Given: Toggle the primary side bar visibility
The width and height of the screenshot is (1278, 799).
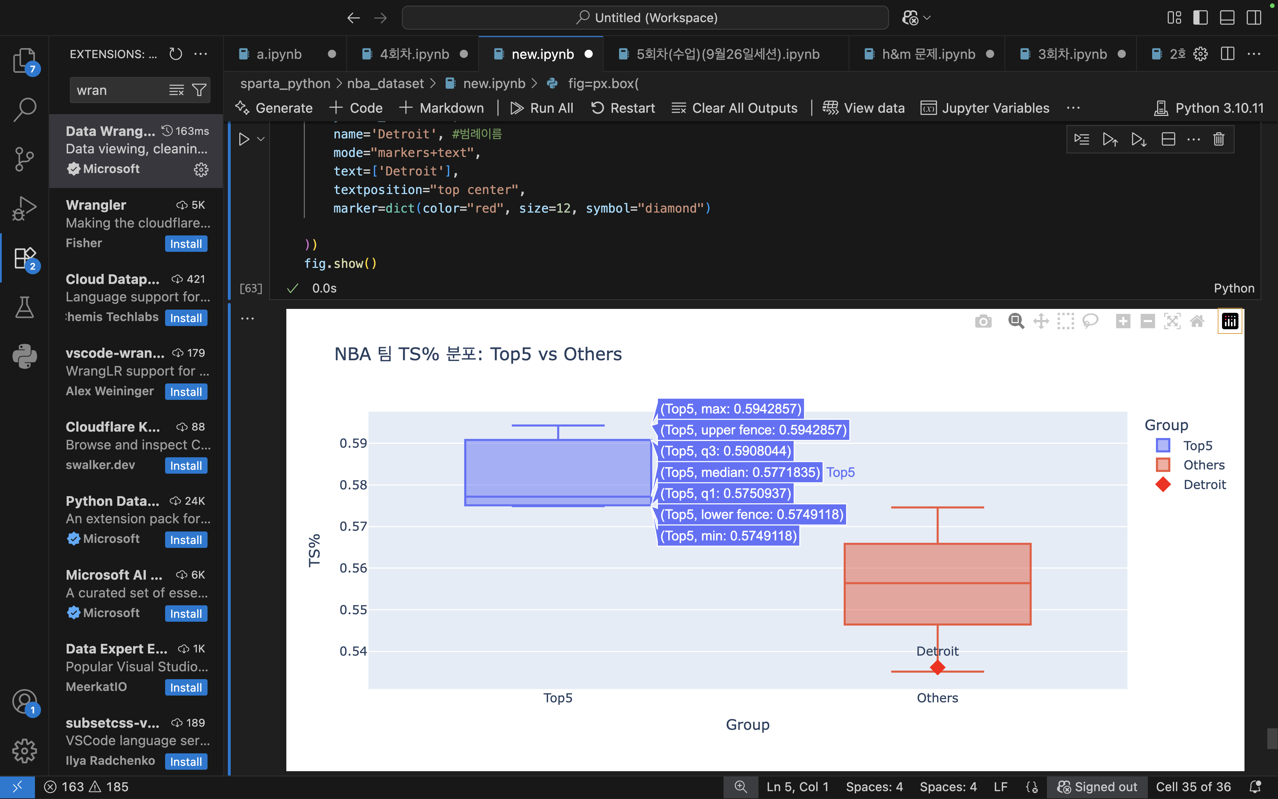Looking at the screenshot, I should tap(1200, 18).
